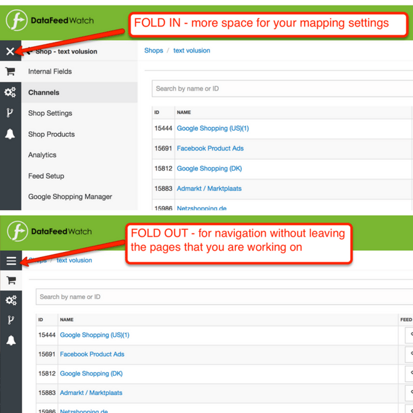413x413 pixels.
Task: Open Analytics menu item
Action: 42,155
